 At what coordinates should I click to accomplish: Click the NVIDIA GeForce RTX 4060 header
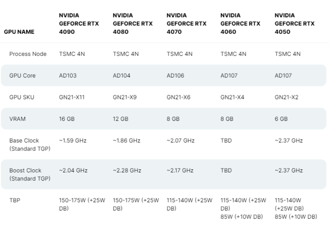tap(240, 23)
